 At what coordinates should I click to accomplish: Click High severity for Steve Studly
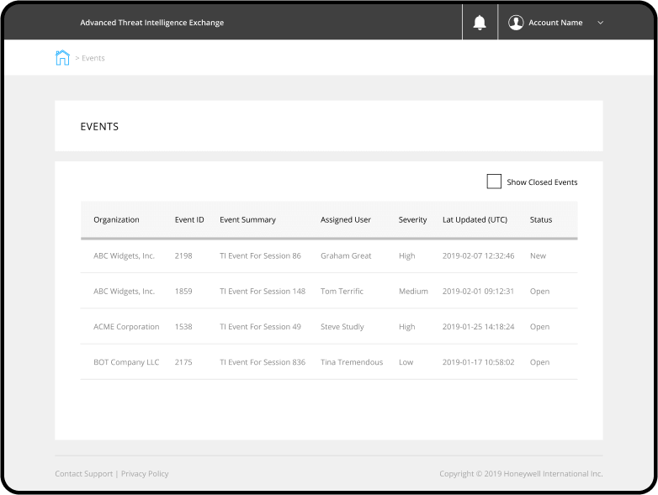[406, 327]
